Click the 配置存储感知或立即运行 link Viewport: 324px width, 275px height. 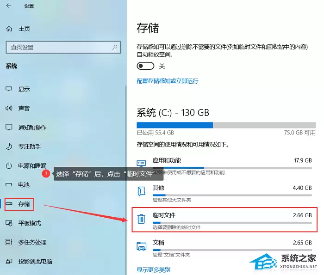[x=168, y=81]
